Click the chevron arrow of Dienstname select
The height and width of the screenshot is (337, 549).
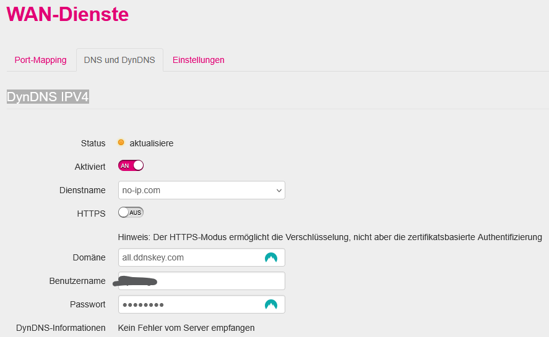279,191
